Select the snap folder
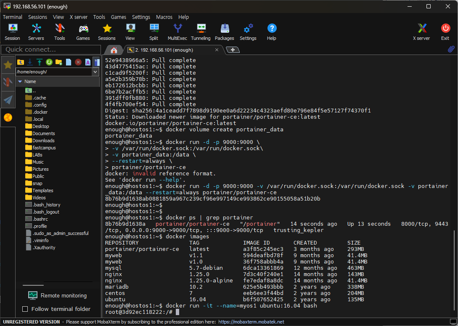This screenshot has height=326, width=458. 34,183
